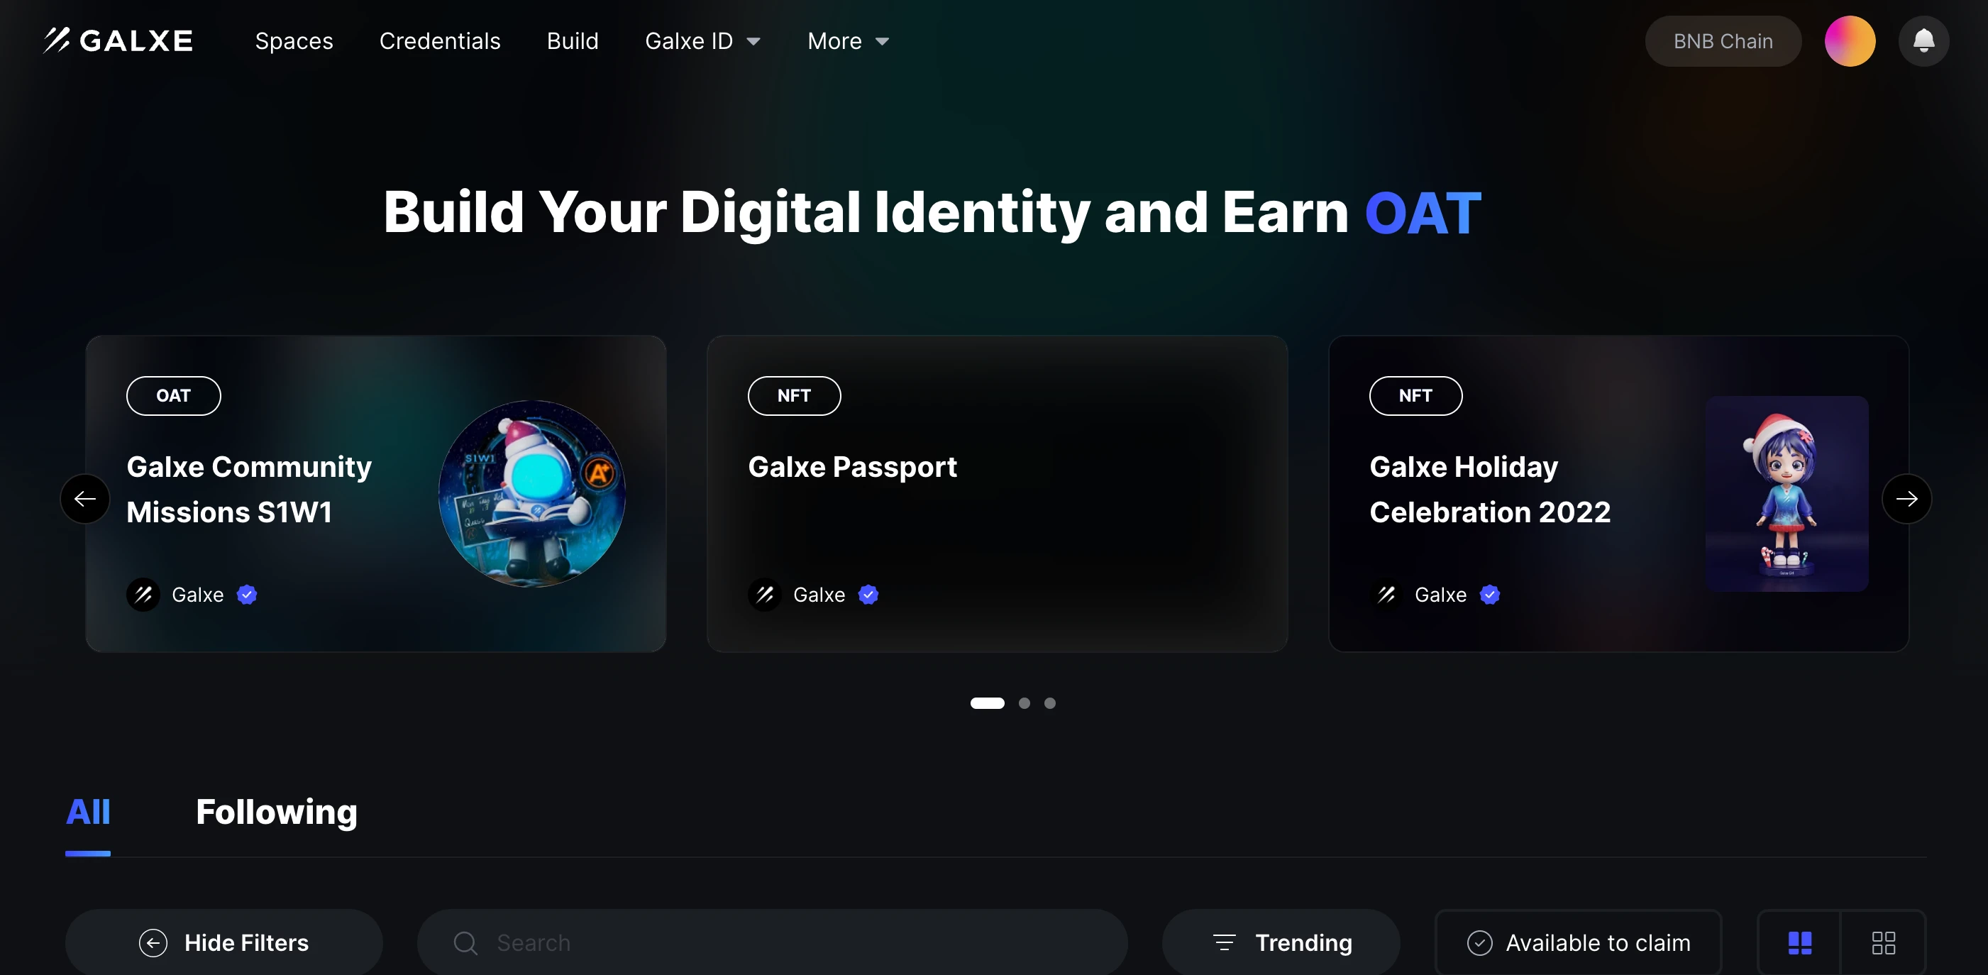Click second pagination dot indicator

tap(1023, 703)
